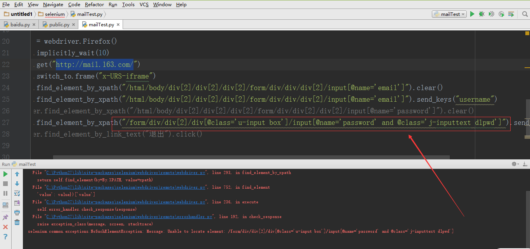Open Run panel settings gear
This screenshot has width=530, height=249.
click(516, 164)
